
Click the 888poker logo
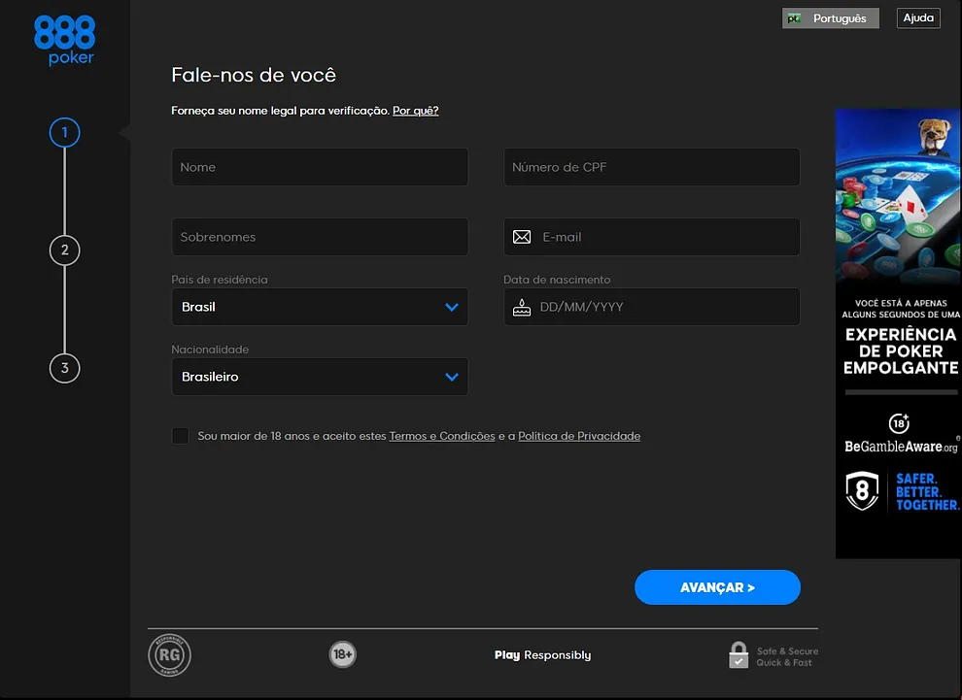pyautogui.click(x=64, y=40)
